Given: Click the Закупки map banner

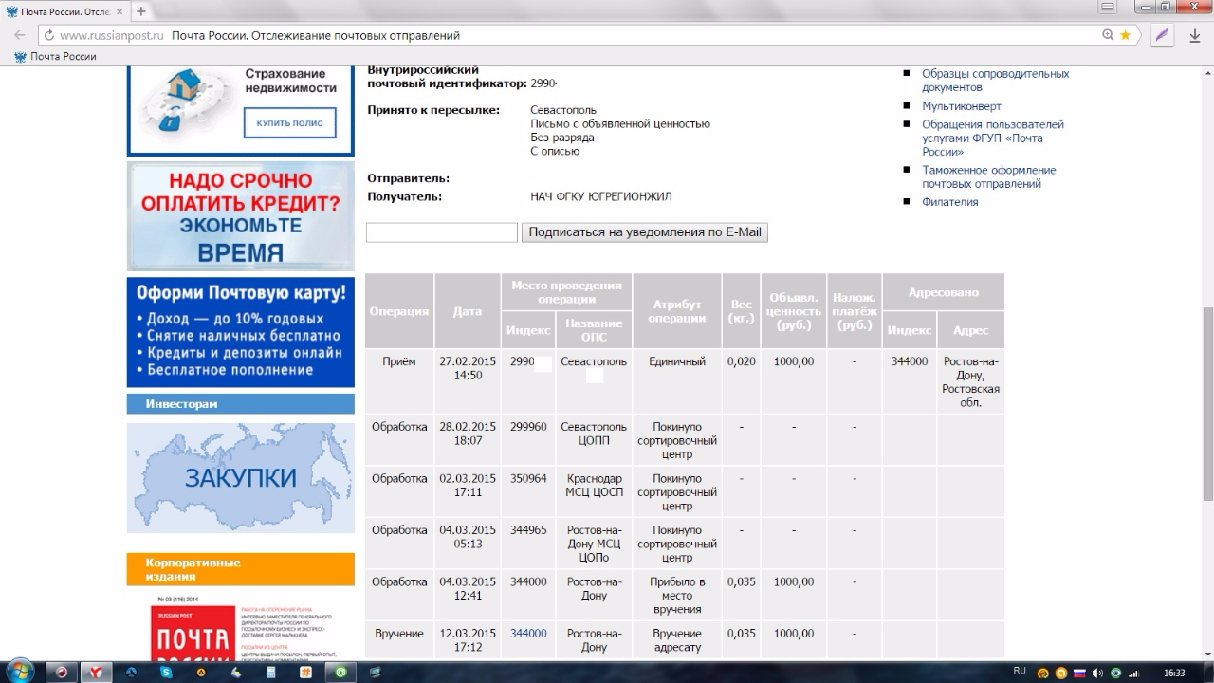Looking at the screenshot, I should 240,478.
